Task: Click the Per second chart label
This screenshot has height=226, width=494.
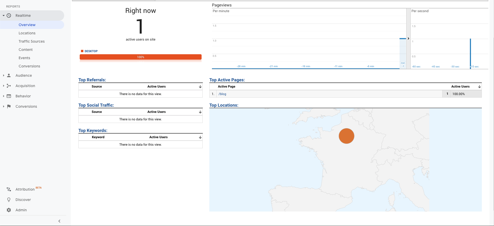Action: click(x=420, y=11)
